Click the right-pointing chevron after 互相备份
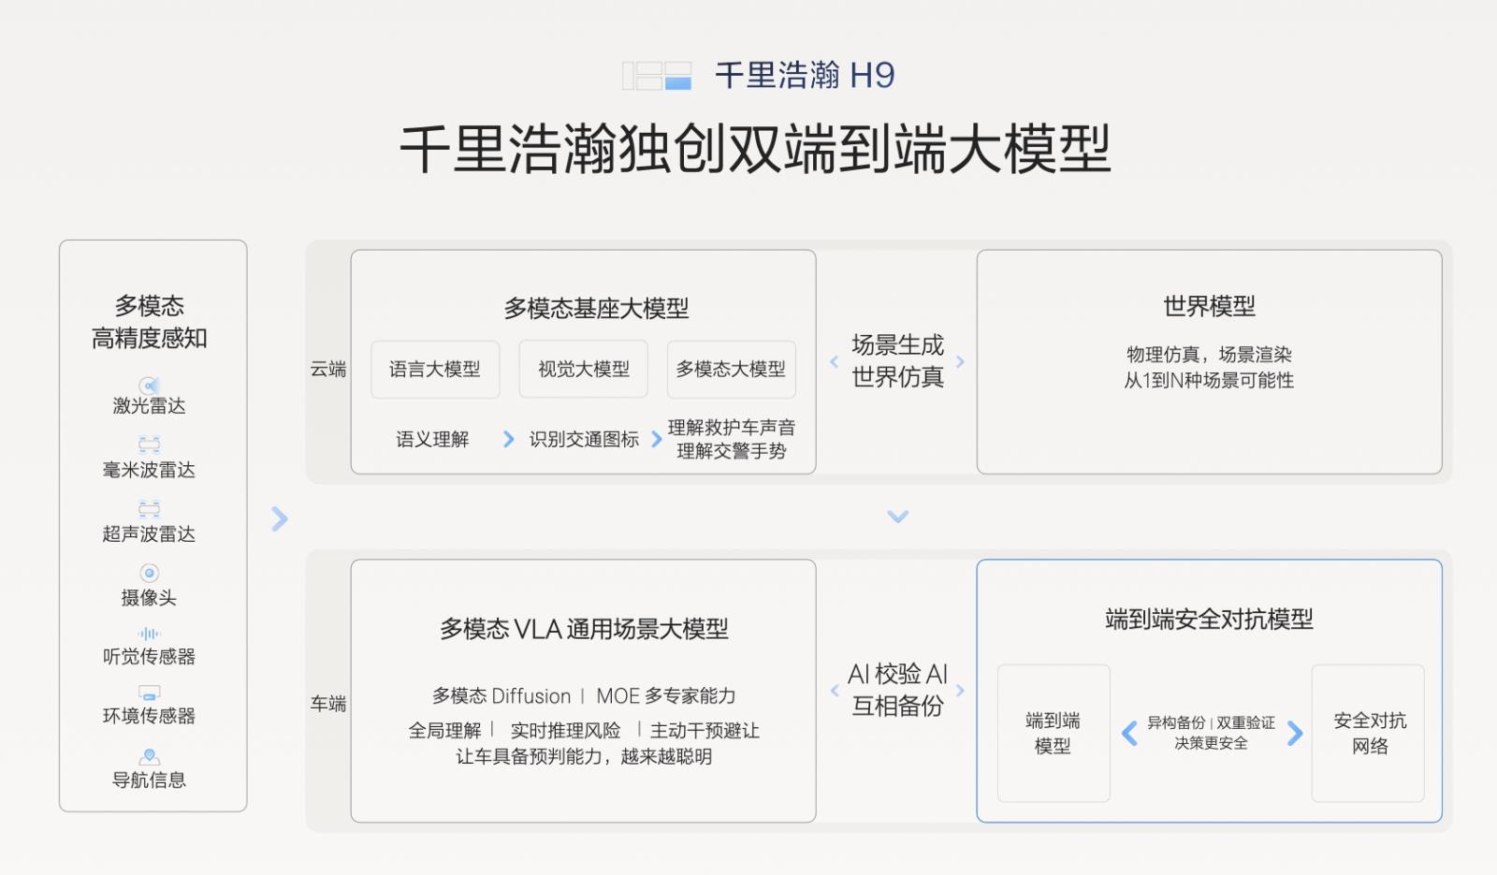 [960, 691]
